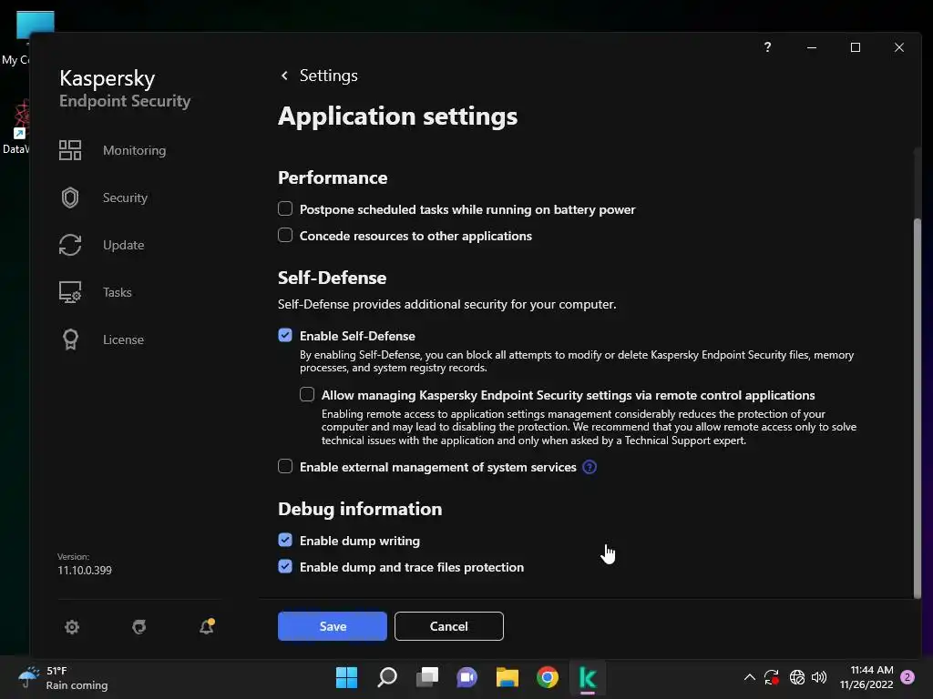Check Concede resources to other applications
Image resolution: width=933 pixels, height=699 pixels.
click(x=285, y=235)
